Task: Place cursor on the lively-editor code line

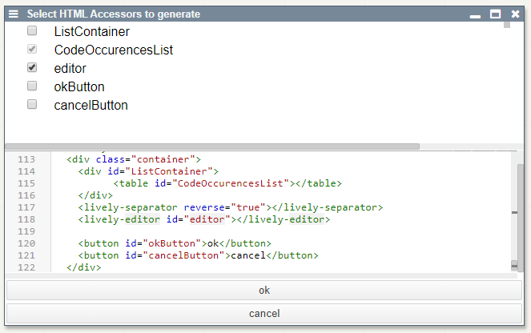Action: 204,219
